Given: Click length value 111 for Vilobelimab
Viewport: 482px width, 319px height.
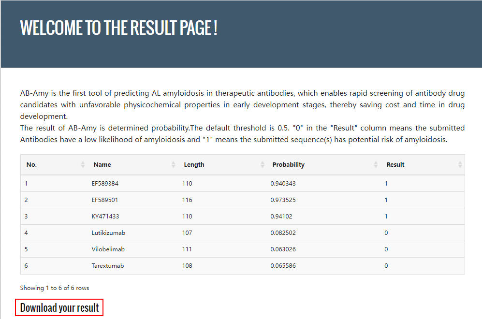Looking at the screenshot, I should click(187, 249).
